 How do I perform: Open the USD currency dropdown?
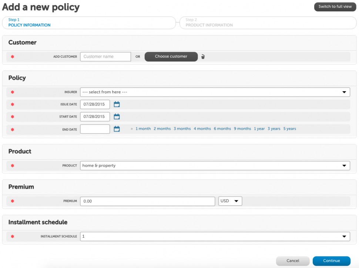point(230,201)
